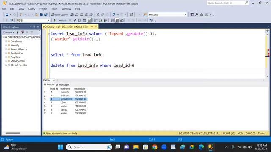The image size is (271, 152).
Task: Collapse the insert statement outline toggle
Action: coord(49,34)
